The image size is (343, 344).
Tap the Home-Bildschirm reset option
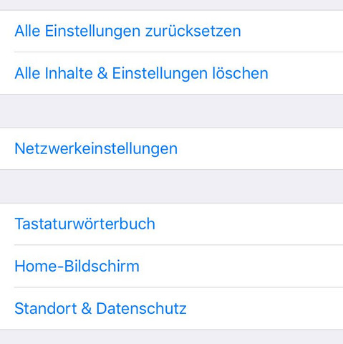click(x=171, y=266)
